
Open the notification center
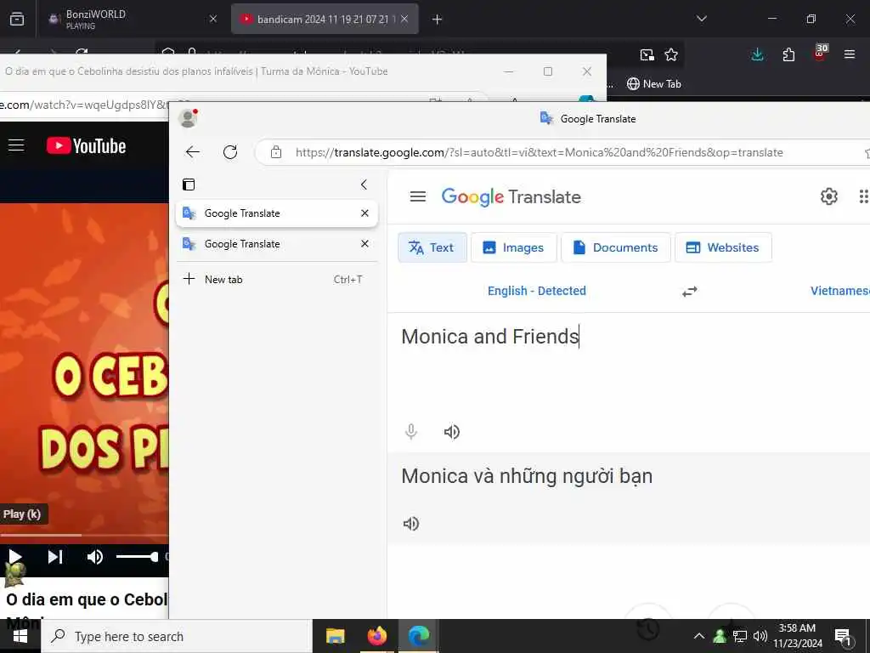pyautogui.click(x=843, y=637)
